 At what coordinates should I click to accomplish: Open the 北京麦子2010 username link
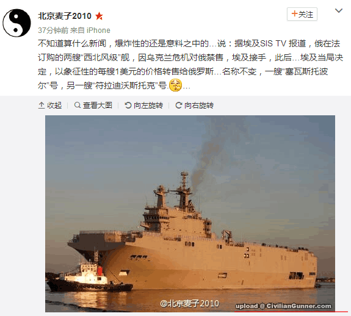65,16
